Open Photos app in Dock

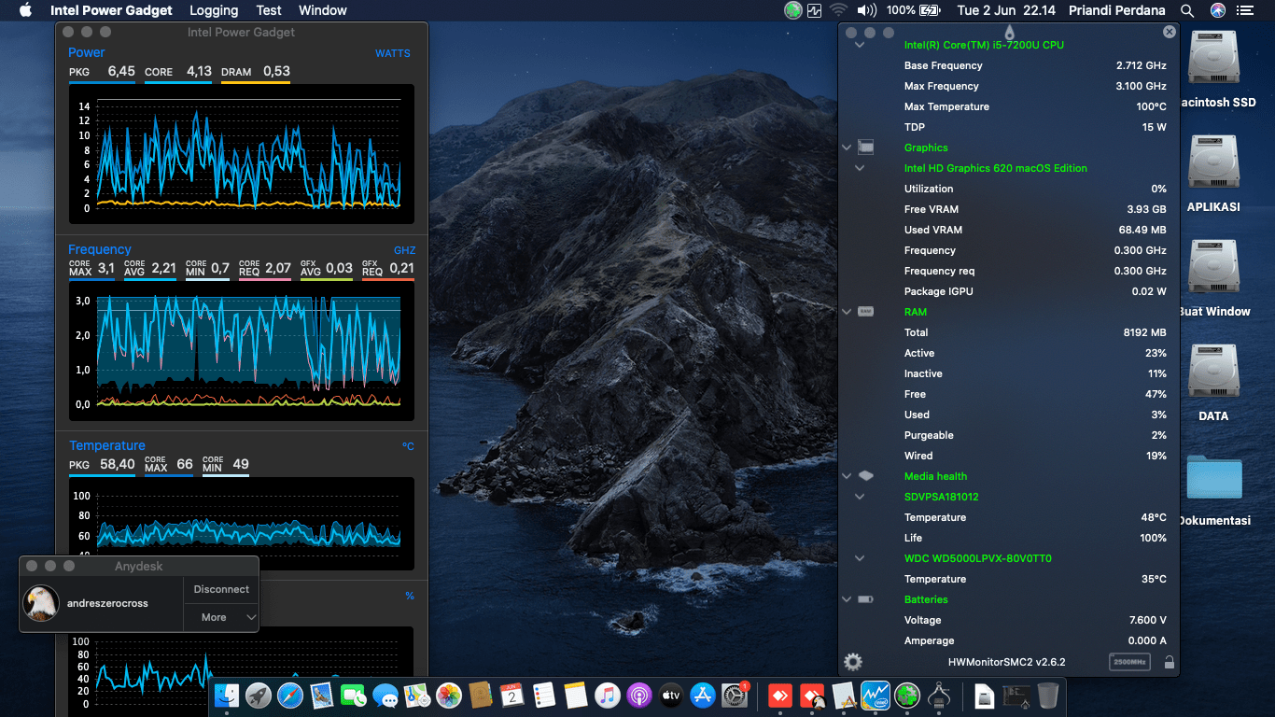tap(449, 695)
